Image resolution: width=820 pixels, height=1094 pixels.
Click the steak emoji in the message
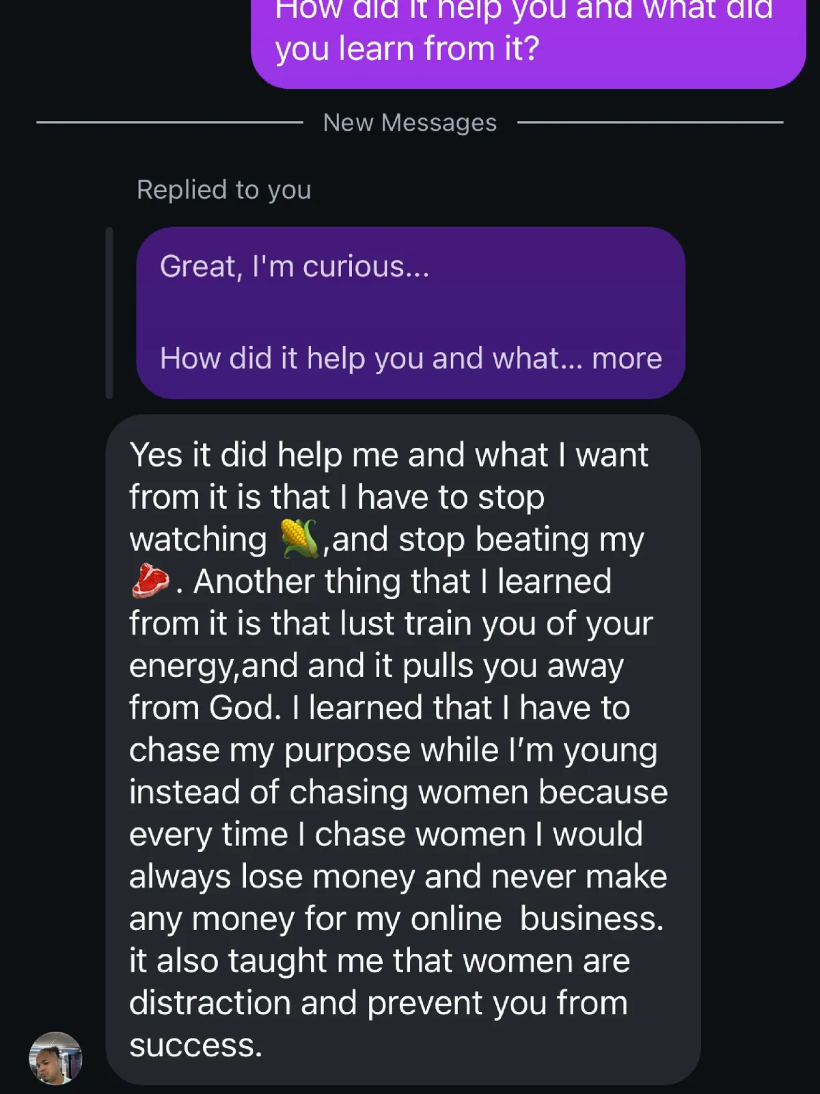[150, 581]
